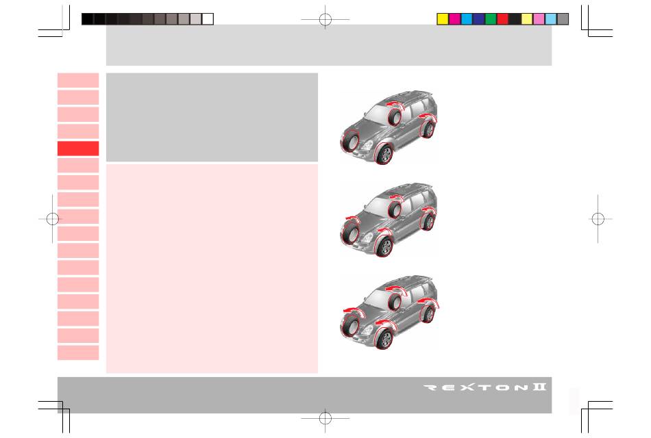Click the middle car tire rotation illustration
Screen dimensions: 651x438
click(x=389, y=220)
